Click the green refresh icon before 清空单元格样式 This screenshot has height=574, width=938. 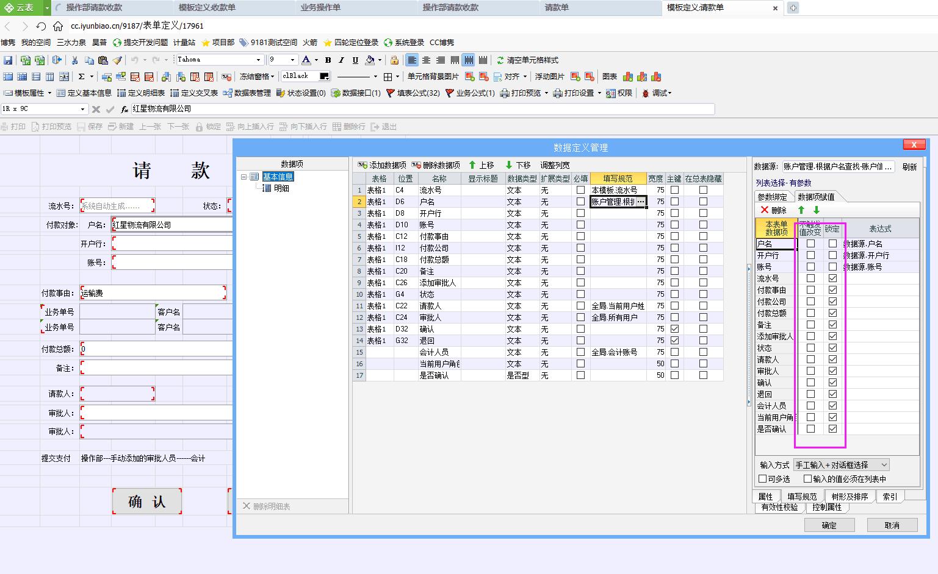click(x=500, y=60)
